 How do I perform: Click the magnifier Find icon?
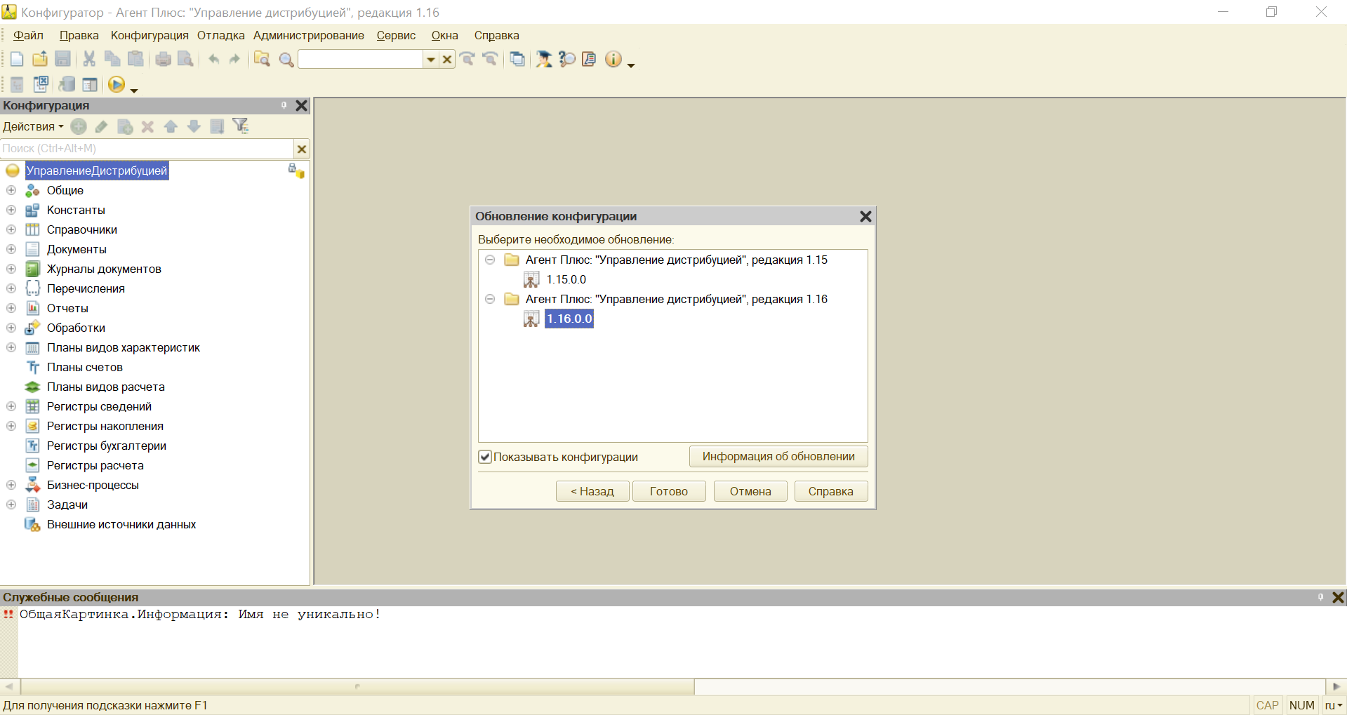(x=286, y=60)
